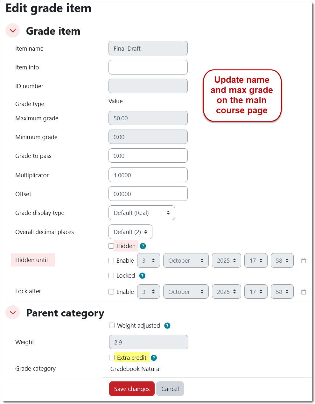Collapse the Parent category section

13,313
